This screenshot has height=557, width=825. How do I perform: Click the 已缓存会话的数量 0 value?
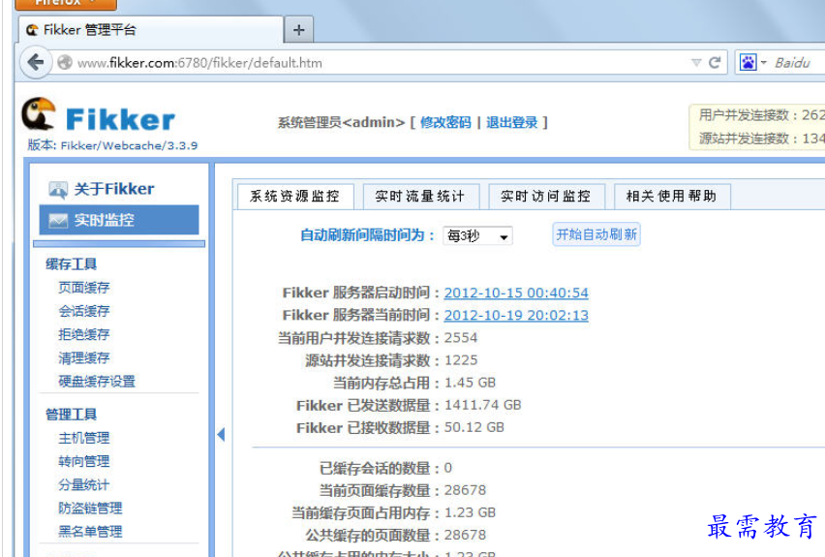[447, 468]
